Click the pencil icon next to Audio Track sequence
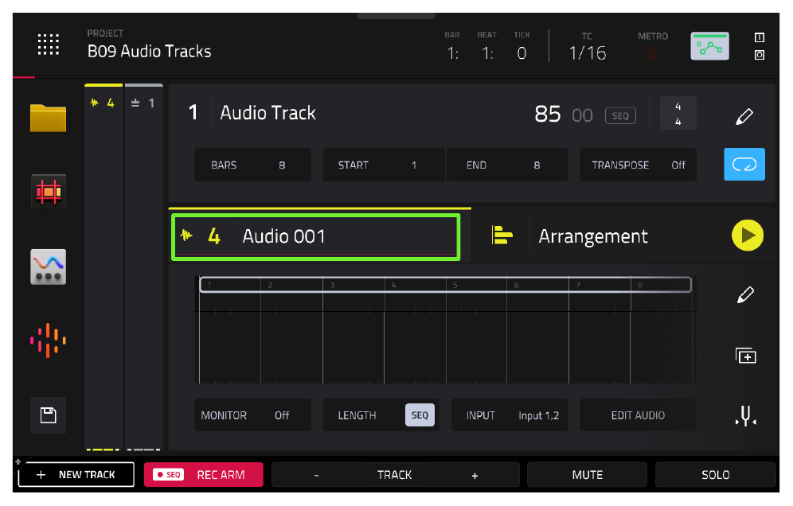 744,116
